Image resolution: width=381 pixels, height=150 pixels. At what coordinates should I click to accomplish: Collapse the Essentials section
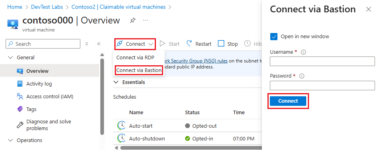click(x=116, y=82)
